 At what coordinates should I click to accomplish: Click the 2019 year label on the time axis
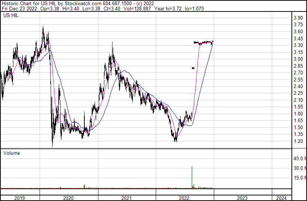click(x=20, y=198)
